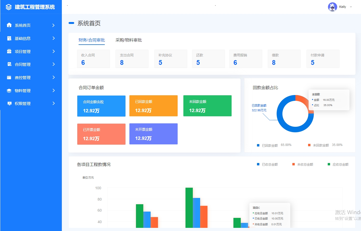361x231 pixels.
Task: Click the 项目管理 sidebar icon
Action: (x=9, y=51)
